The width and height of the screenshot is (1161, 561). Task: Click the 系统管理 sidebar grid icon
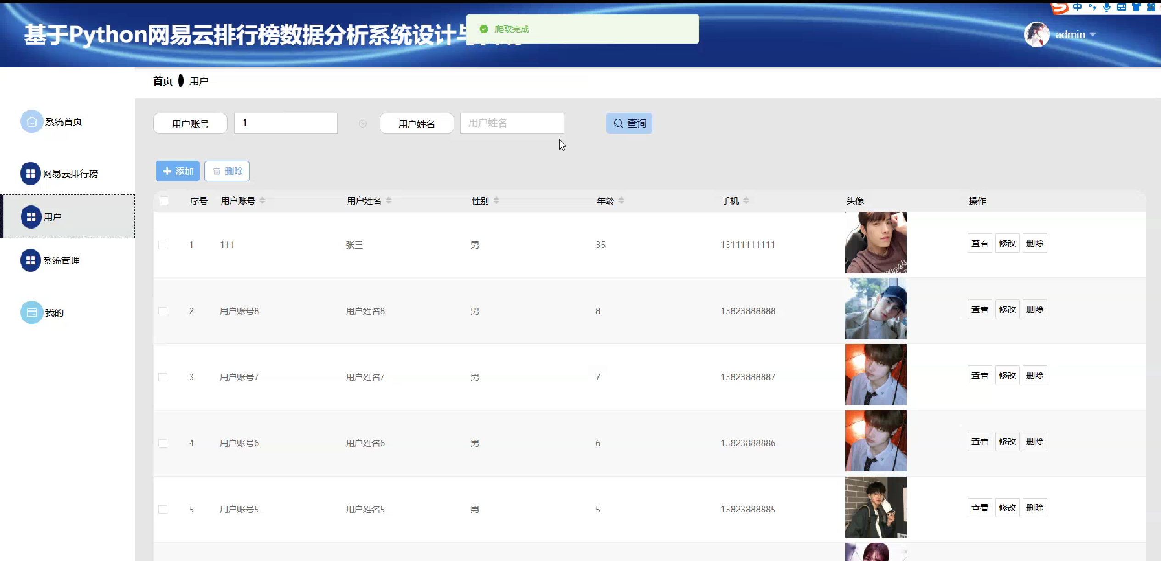pyautogui.click(x=31, y=260)
